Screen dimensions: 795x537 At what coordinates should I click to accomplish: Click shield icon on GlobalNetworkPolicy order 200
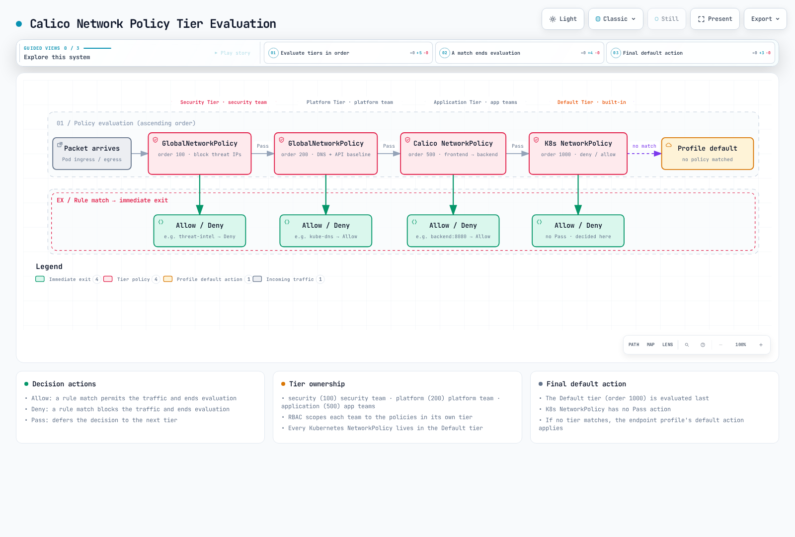pos(282,140)
